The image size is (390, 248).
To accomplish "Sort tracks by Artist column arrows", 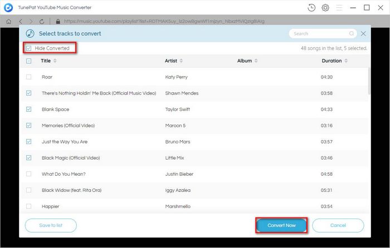I will pyautogui.click(x=181, y=61).
